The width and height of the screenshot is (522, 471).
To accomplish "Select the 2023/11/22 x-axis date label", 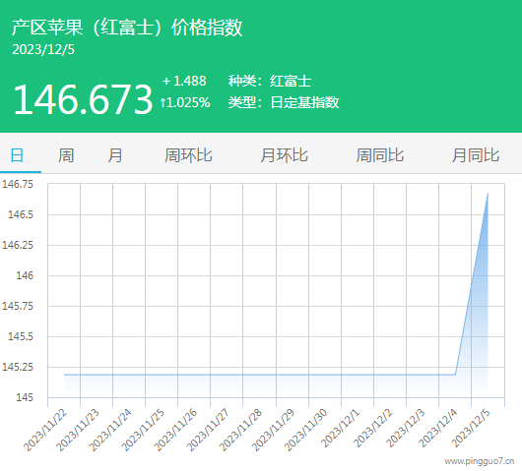I will coord(45,431).
